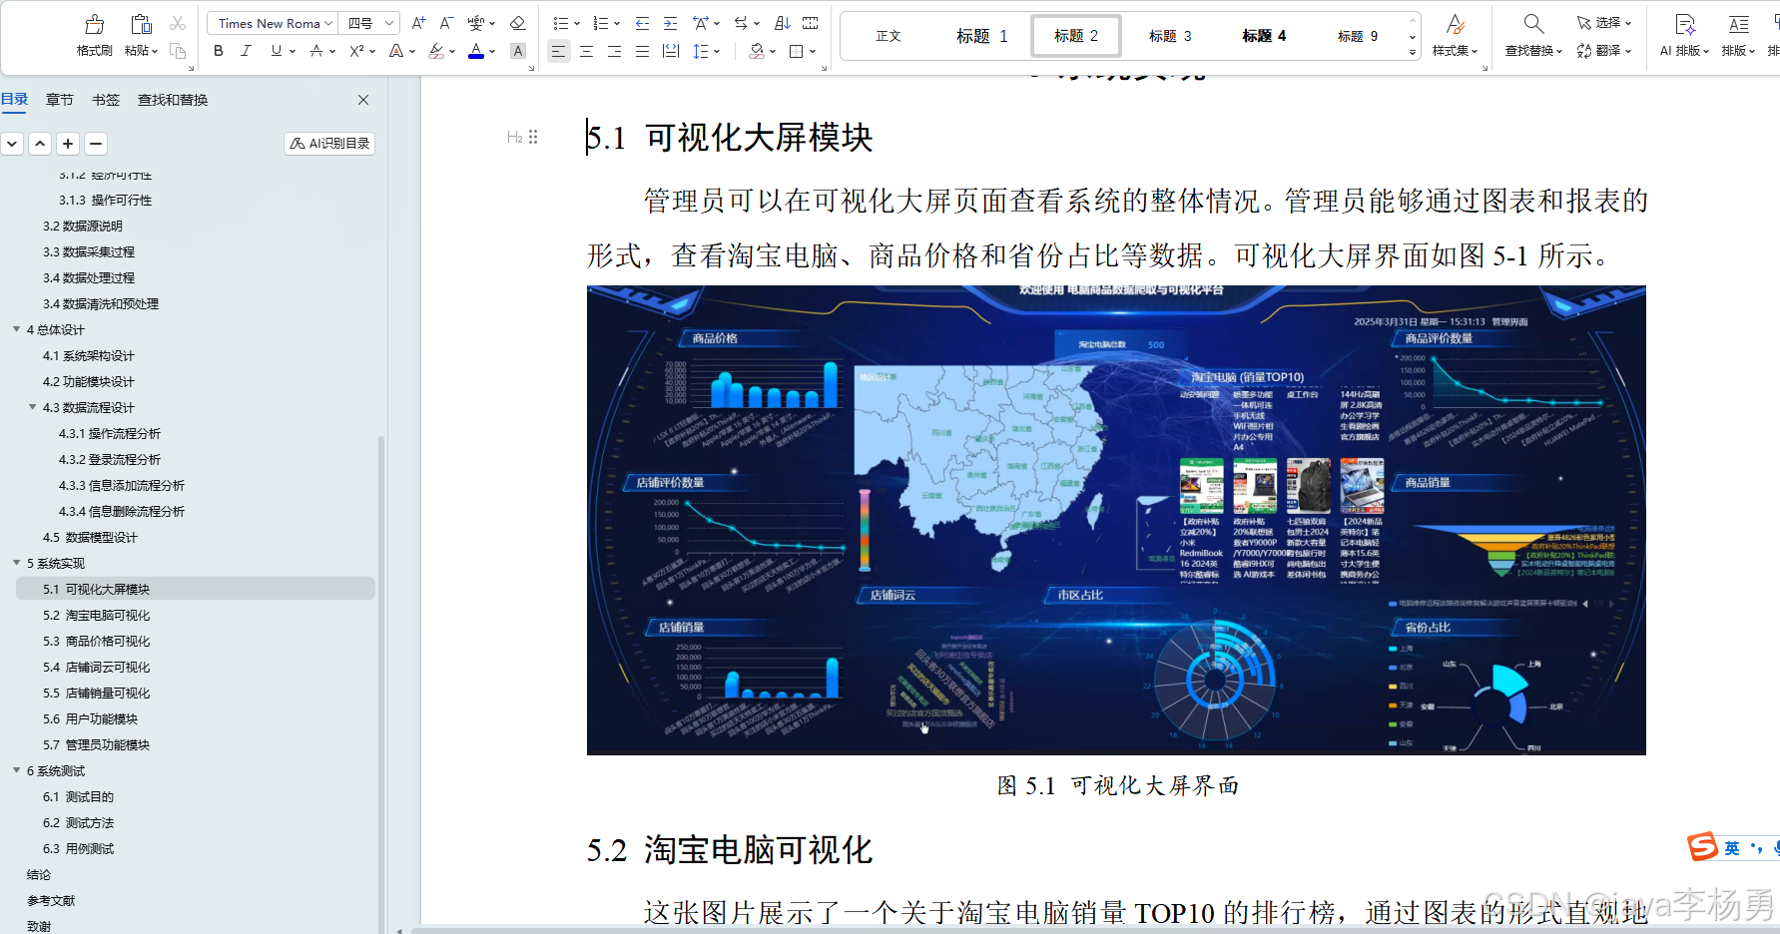Toggle strikethrough formatting

(x=315, y=51)
